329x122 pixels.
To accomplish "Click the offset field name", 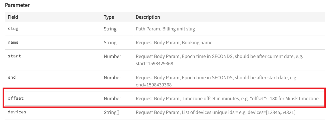I will (16, 98).
